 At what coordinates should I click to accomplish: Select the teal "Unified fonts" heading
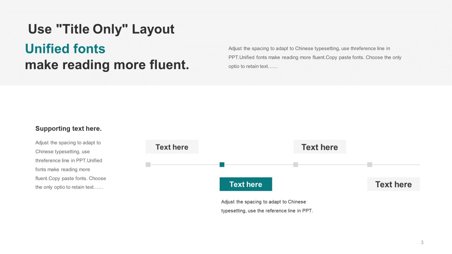point(65,49)
